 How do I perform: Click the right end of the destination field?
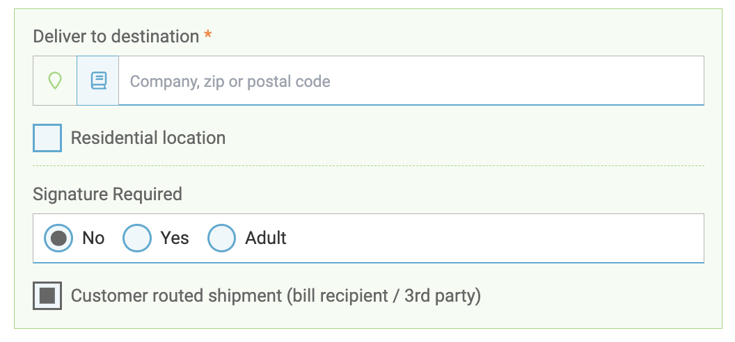click(x=689, y=81)
